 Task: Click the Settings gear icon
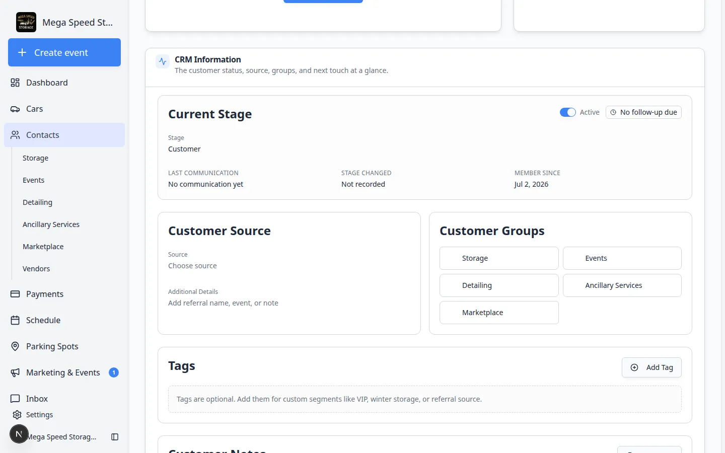coord(17,415)
